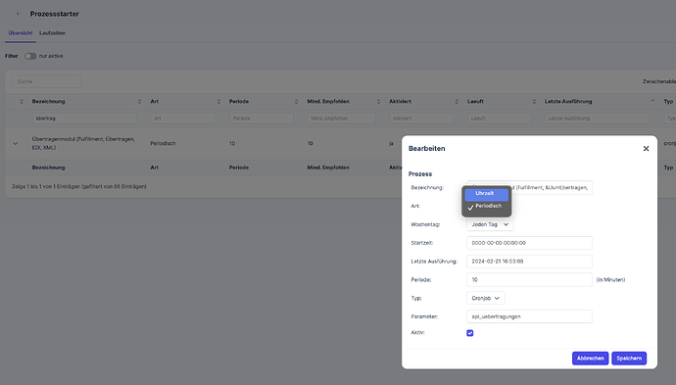
Task: Click the Startzeit input field
Action: point(529,243)
